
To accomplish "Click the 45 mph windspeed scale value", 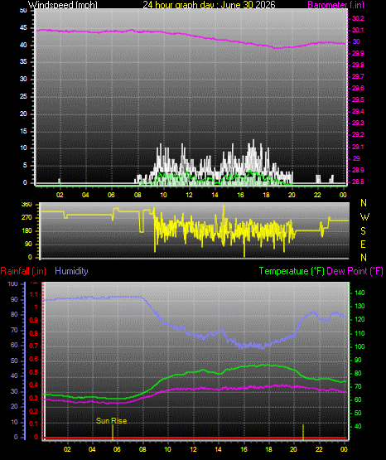I will pos(23,28).
